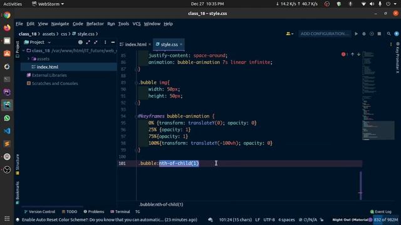Collapse all in Project panel

coord(96,42)
